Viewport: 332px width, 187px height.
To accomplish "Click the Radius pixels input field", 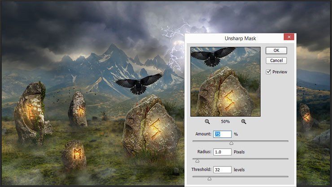I will 223,152.
